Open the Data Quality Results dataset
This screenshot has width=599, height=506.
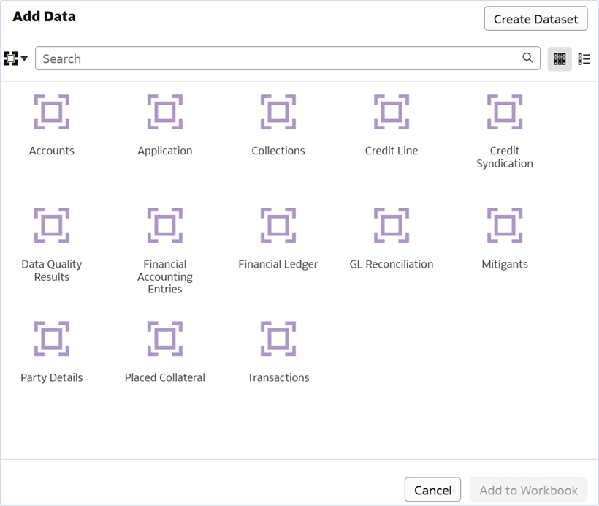[x=51, y=224]
